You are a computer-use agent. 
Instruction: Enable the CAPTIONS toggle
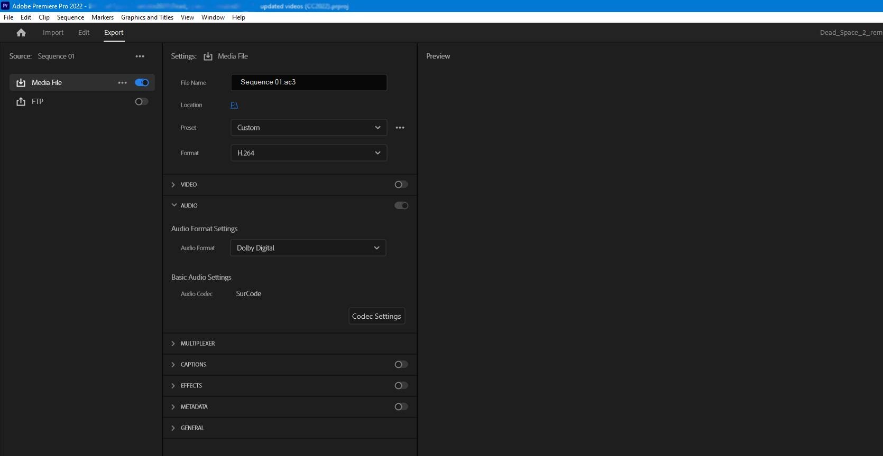tap(401, 365)
